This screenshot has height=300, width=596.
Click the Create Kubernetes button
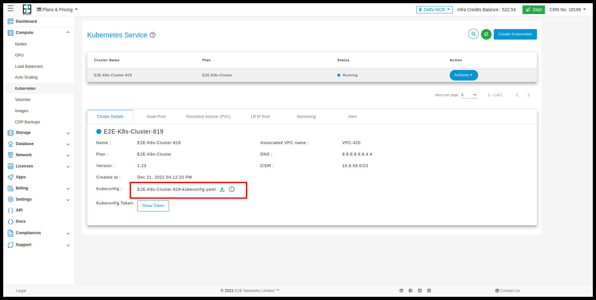click(x=515, y=34)
